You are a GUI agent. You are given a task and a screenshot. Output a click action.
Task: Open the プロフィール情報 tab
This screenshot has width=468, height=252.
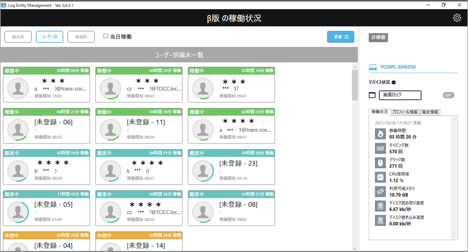click(405, 112)
